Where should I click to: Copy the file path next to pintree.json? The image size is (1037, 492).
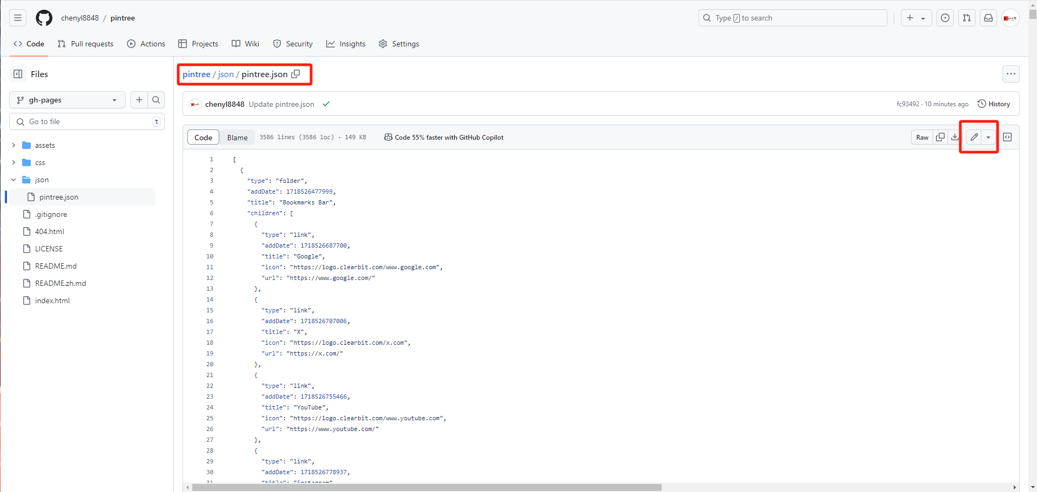(x=295, y=74)
